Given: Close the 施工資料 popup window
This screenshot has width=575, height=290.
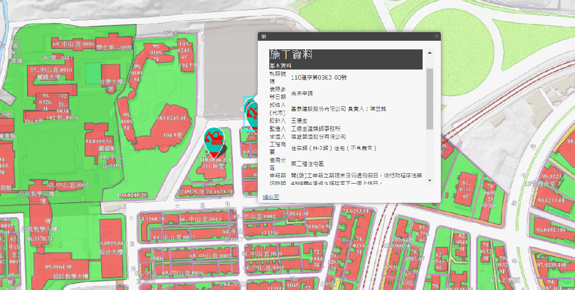Looking at the screenshot, I should 436,36.
